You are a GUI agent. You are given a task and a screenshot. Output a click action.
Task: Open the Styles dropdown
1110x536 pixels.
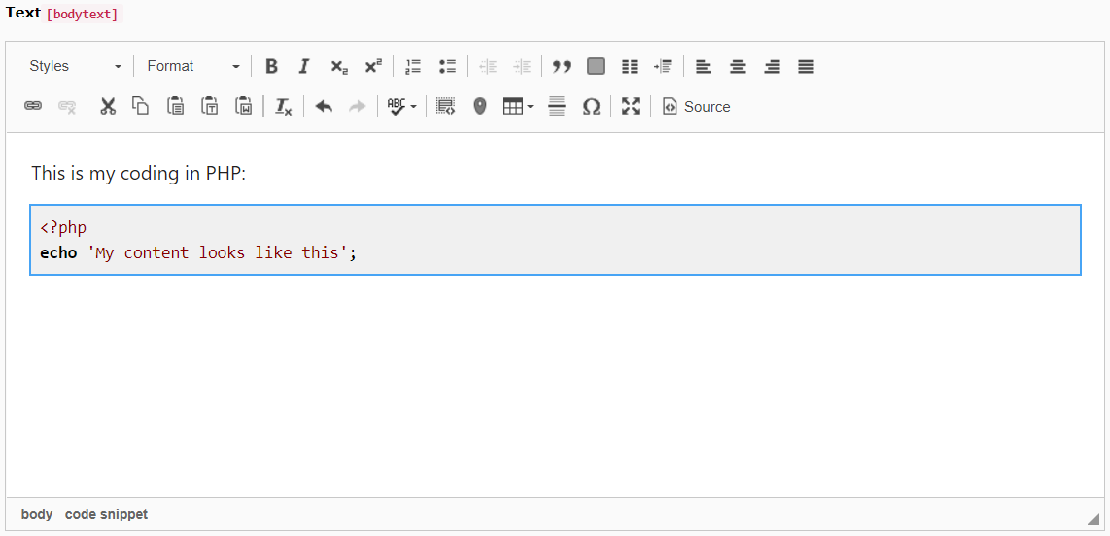click(76, 66)
